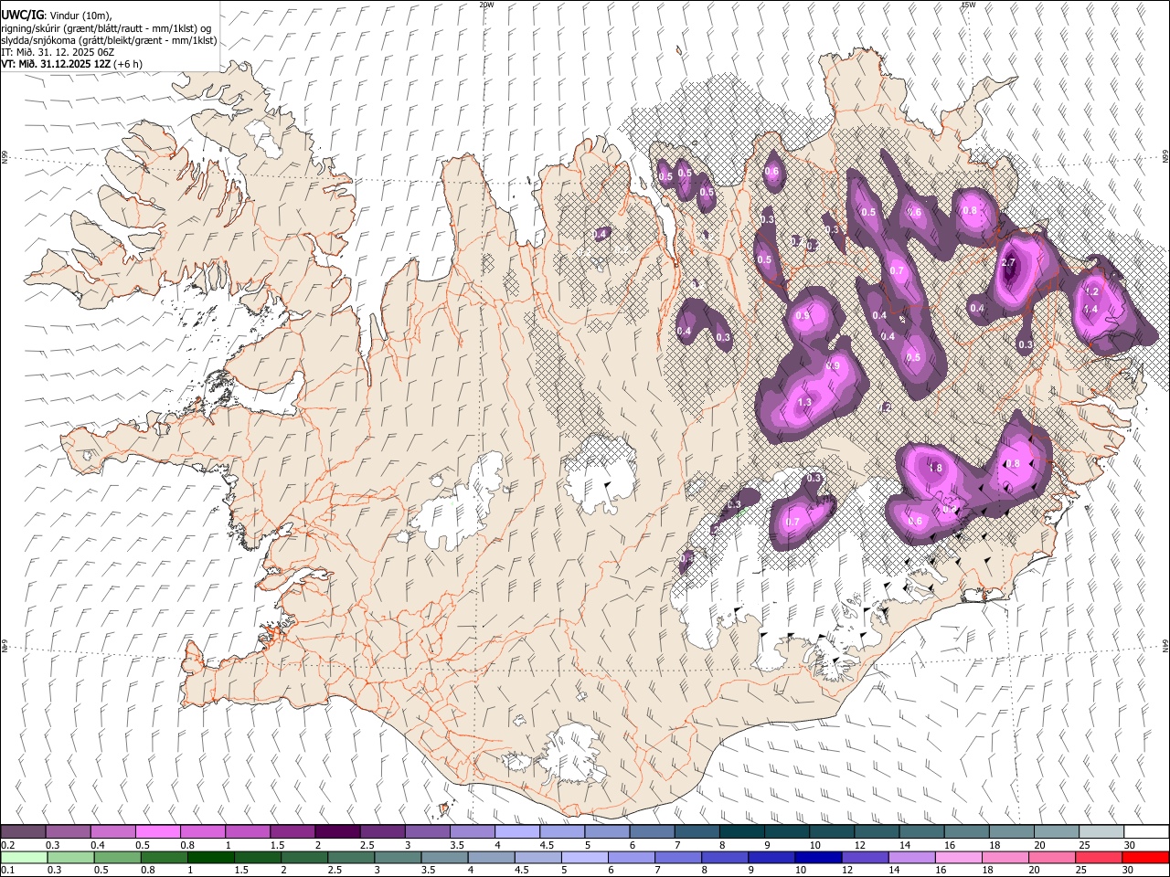Select the darkest purple snow swatch between 2 and 2.5
This screenshot has width=1170, height=877.
(337, 832)
